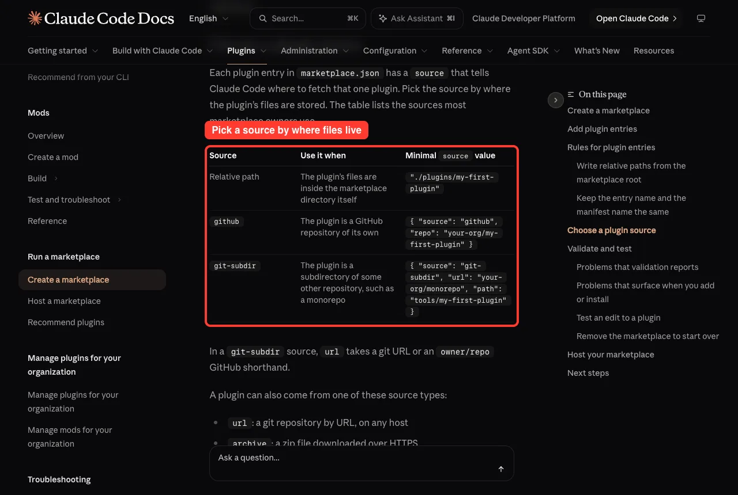Open the Ask Assistant button
Viewport: 738px width, 495px height.
tap(417, 18)
